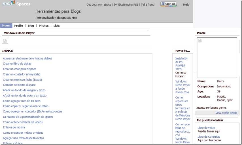Switch to the Blog tab
This screenshot has height=145, width=242.
(31, 26)
